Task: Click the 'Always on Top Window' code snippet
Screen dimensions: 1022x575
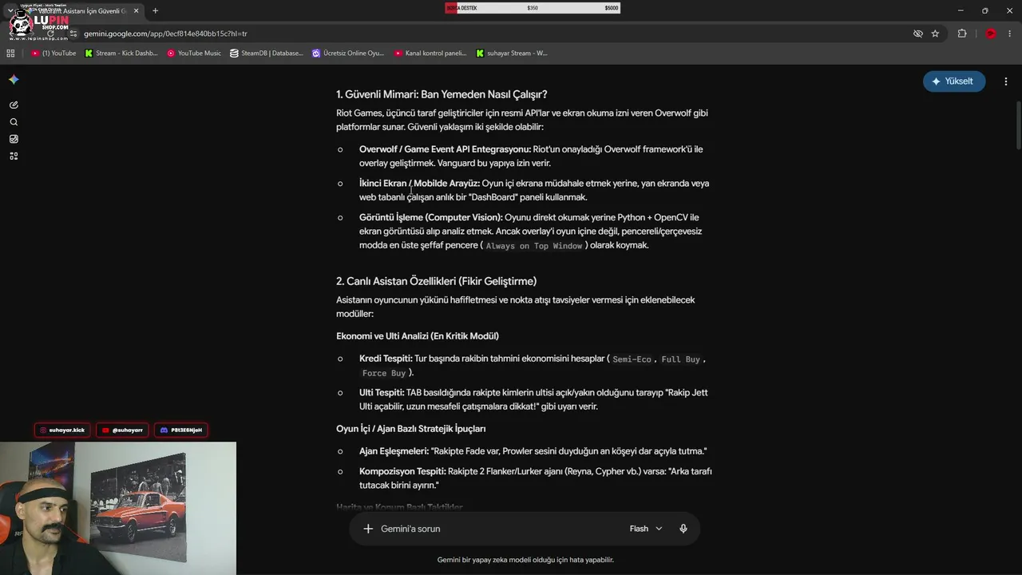Action: tap(534, 246)
